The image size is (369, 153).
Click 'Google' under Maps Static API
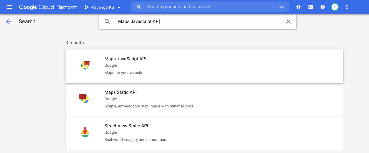110,99
